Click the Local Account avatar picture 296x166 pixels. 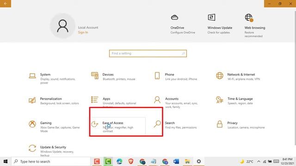[x=63, y=26]
